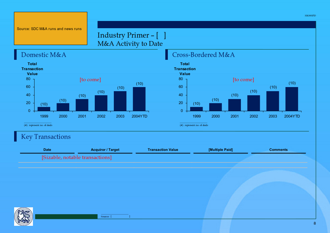Click the '60' y-axis value in Cross-Bordered chart
Image resolution: width=330 pixels, height=233 pixels.
point(181,87)
